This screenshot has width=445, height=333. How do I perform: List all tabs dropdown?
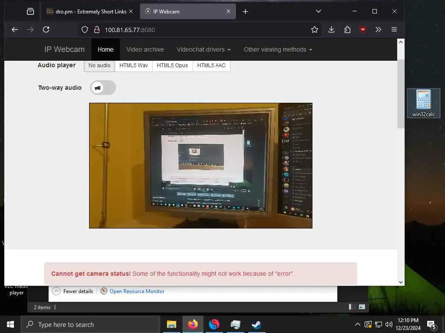(x=319, y=11)
